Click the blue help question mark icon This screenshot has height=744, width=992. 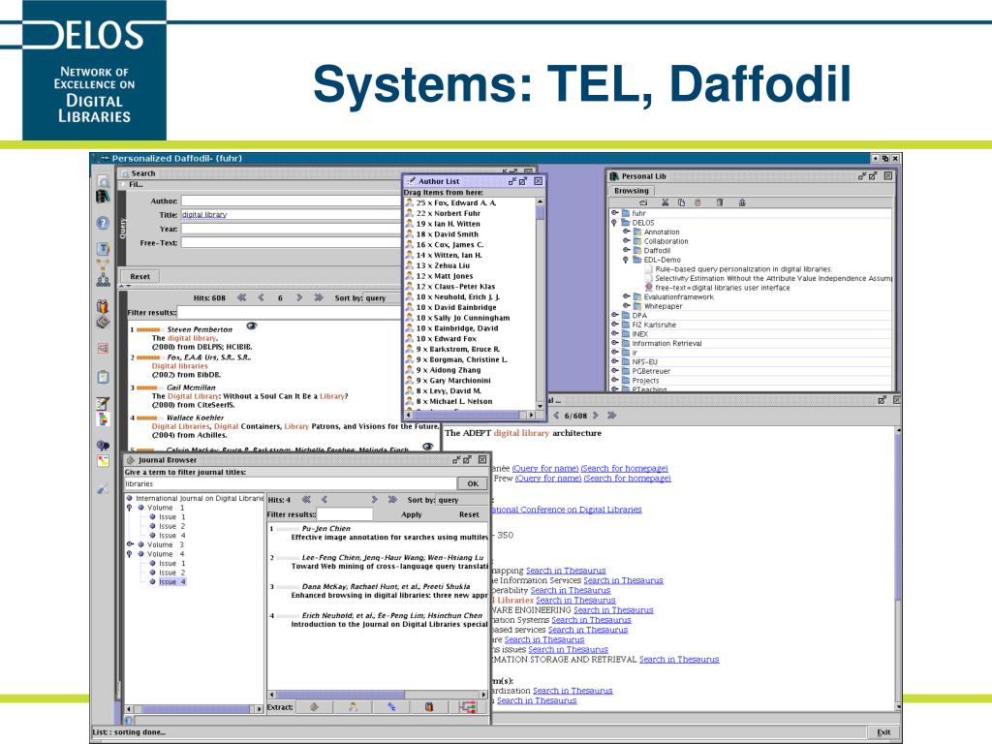click(x=103, y=224)
